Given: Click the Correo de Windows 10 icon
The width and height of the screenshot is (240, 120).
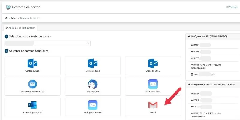Looking at the screenshot, I should 32,84.
